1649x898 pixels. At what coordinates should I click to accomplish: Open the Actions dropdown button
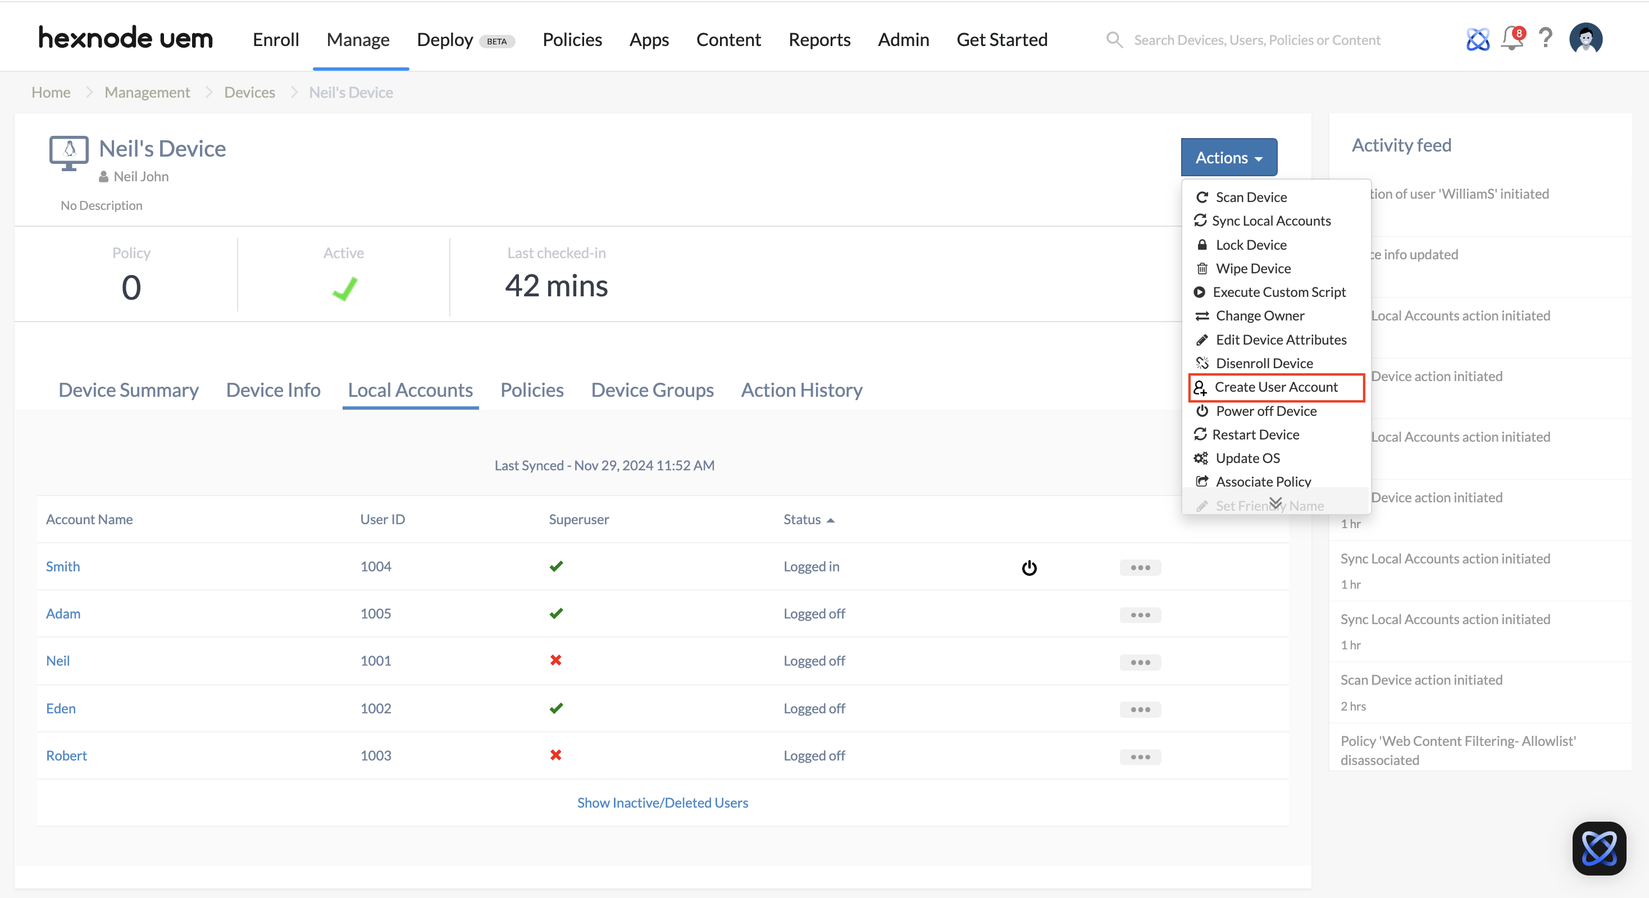pos(1228,157)
